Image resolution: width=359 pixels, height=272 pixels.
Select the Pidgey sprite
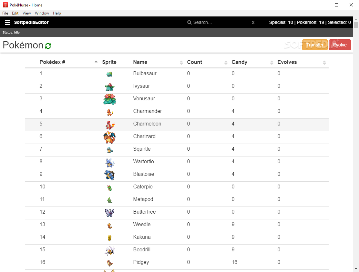(110, 263)
